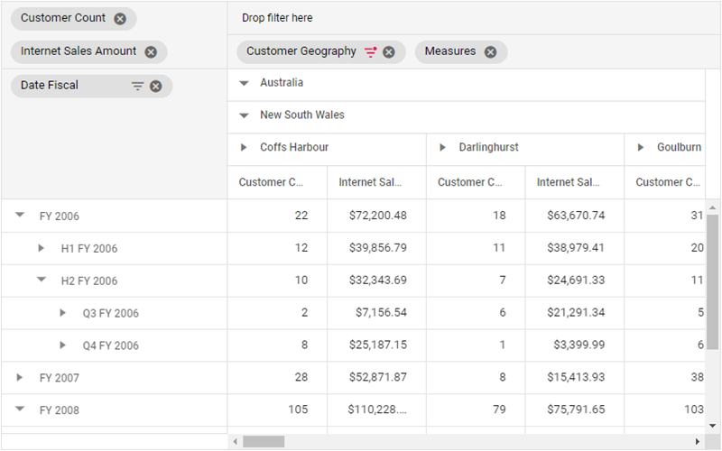Expand the Q3 FY 2006 row
This screenshot has width=722, height=451.
[x=62, y=313]
